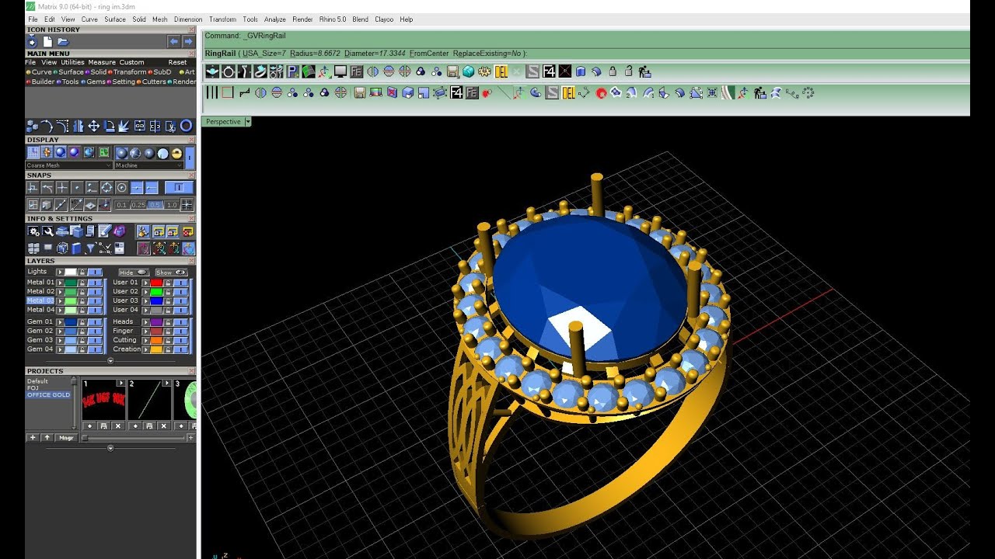Go forward with Icon History right arrow

click(188, 41)
